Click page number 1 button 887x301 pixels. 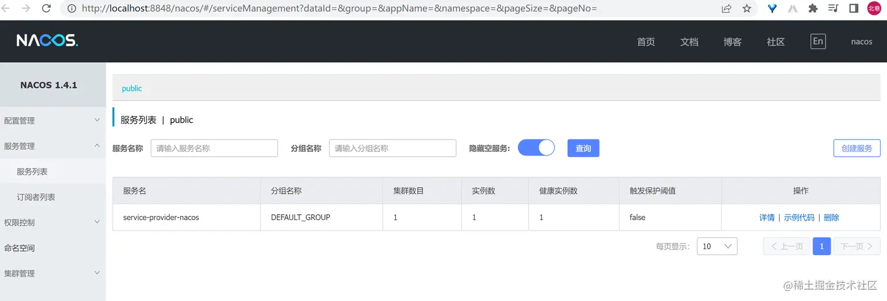[x=822, y=246]
